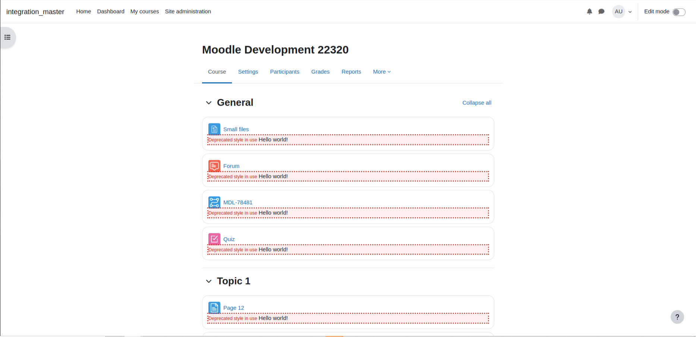Screen dimensions: 696x337
Task: Open the Grades tab
Action: 320,72
